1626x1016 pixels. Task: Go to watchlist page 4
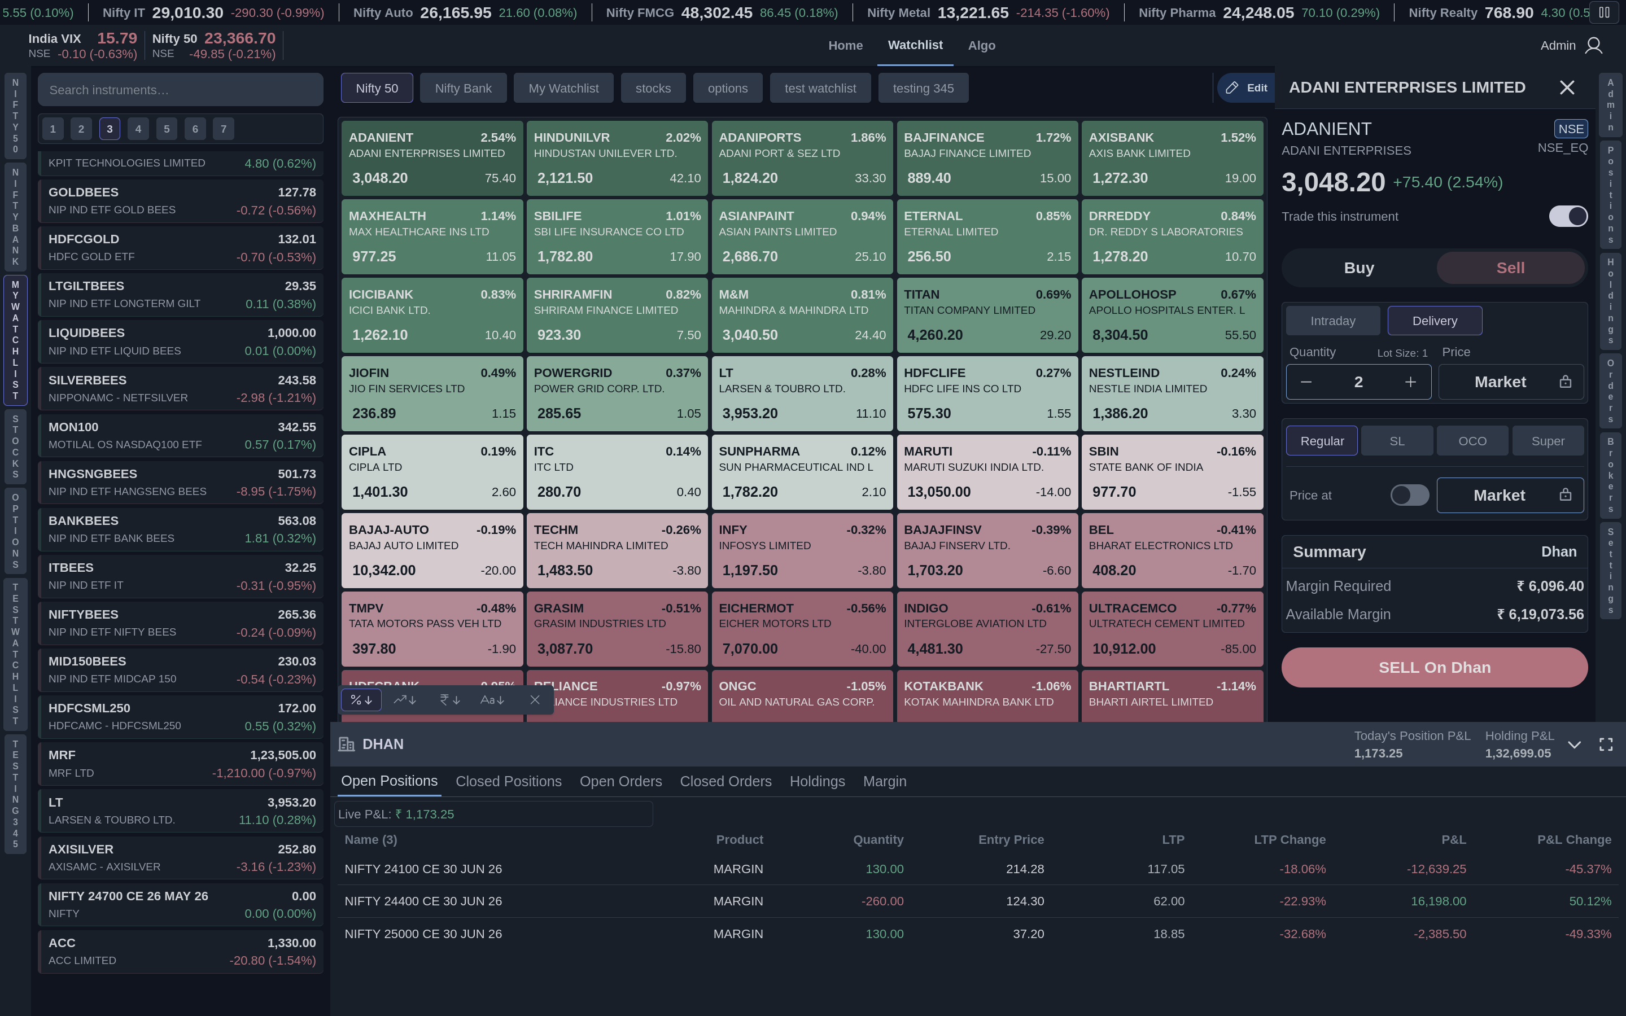point(138,128)
